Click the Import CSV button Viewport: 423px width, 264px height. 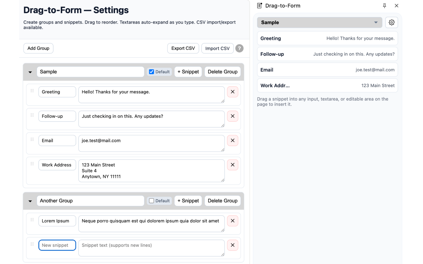[217, 48]
